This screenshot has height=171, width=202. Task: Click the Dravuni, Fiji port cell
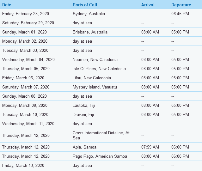point(83,115)
